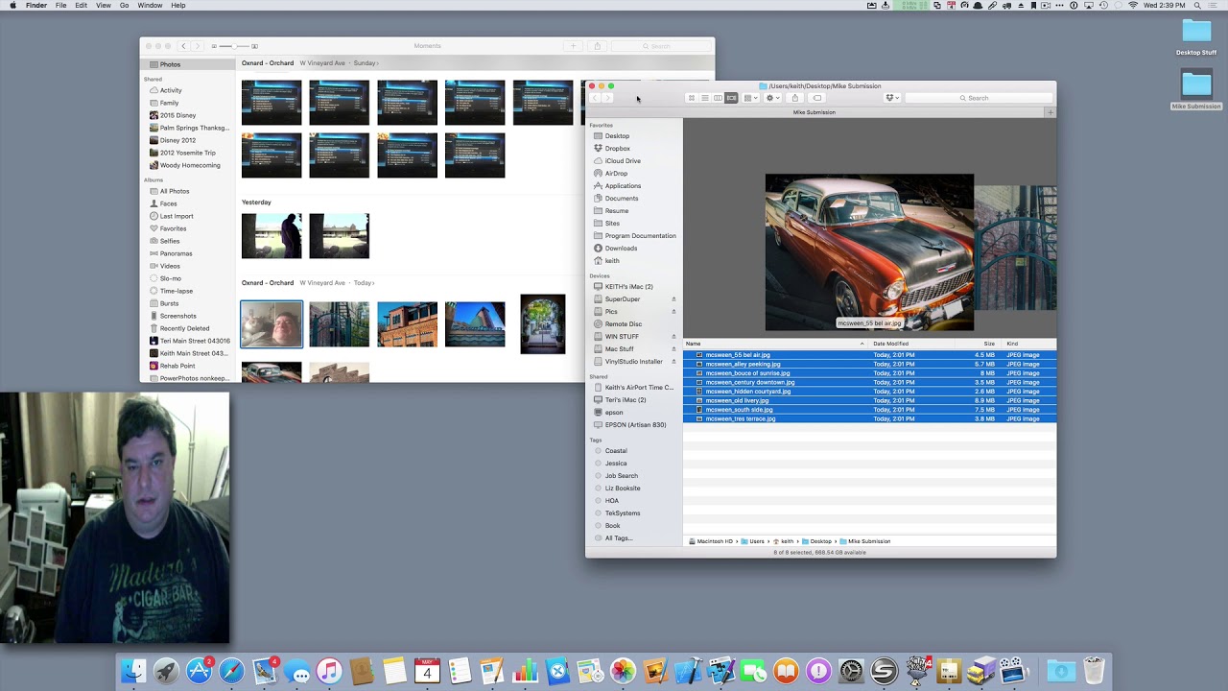Switch Finder to column view
Viewport: 1228px width, 691px height.
[718, 98]
